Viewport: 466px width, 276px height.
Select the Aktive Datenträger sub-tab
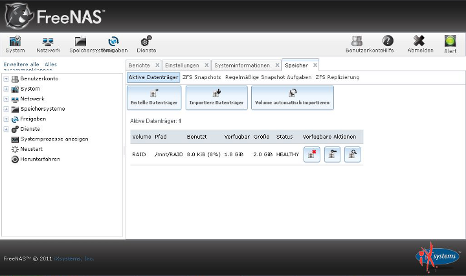click(153, 77)
